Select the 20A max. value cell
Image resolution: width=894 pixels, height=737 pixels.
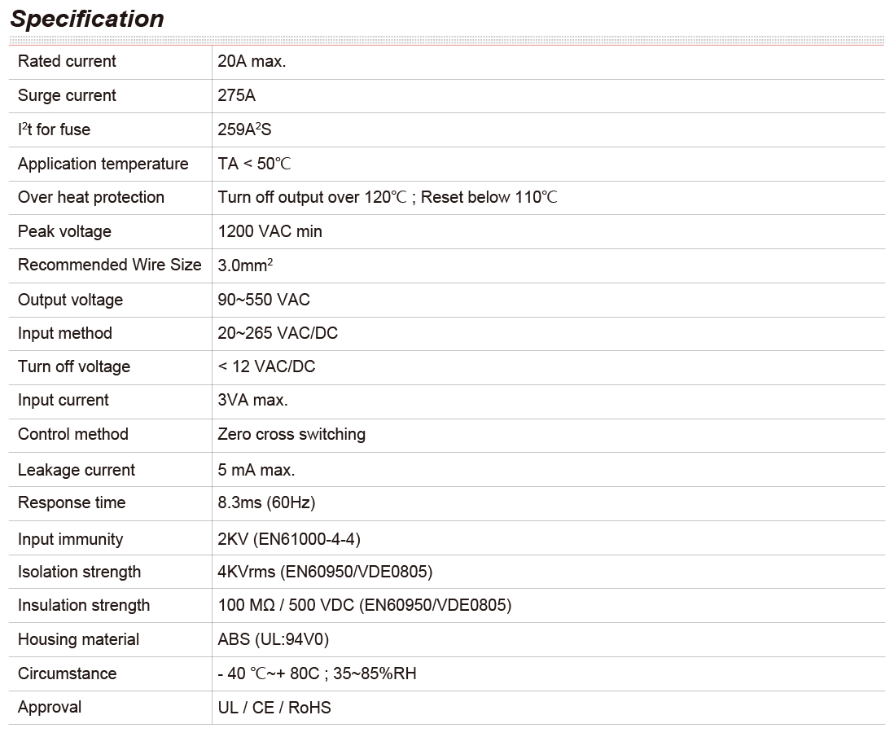pyautogui.click(x=252, y=62)
